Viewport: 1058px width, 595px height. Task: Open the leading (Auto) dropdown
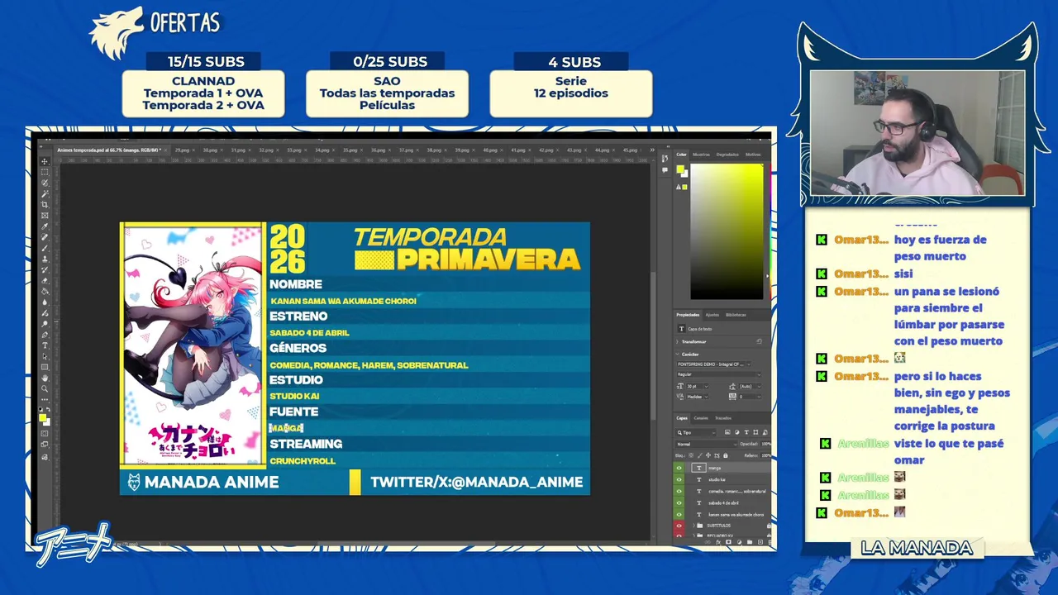[x=750, y=386]
